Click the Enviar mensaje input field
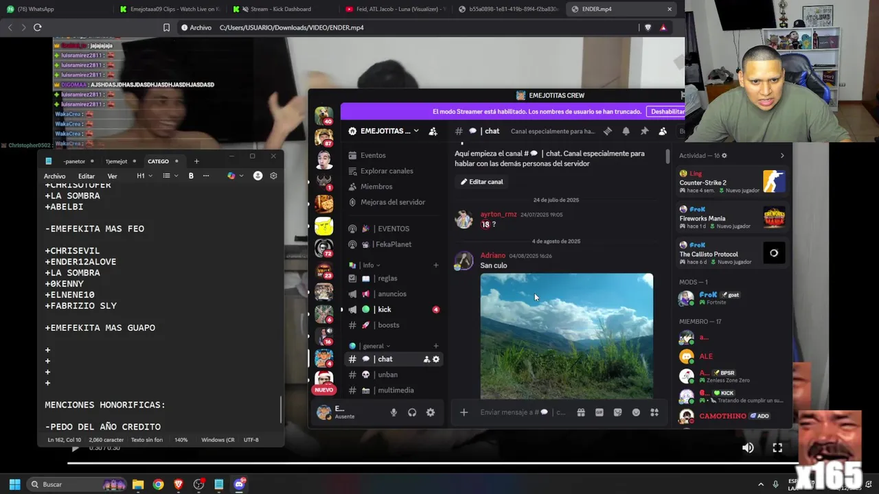 coord(522,412)
